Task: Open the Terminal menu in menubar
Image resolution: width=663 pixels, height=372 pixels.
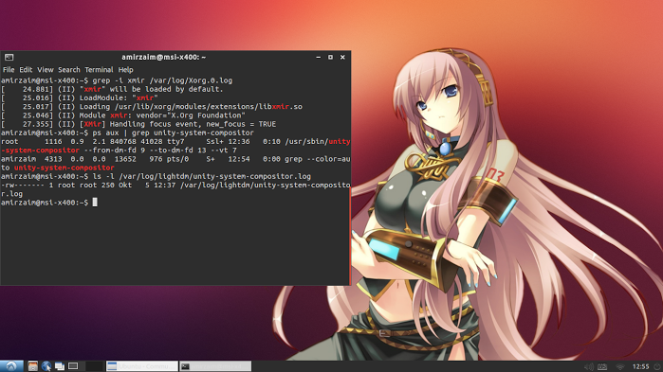Action: click(99, 70)
